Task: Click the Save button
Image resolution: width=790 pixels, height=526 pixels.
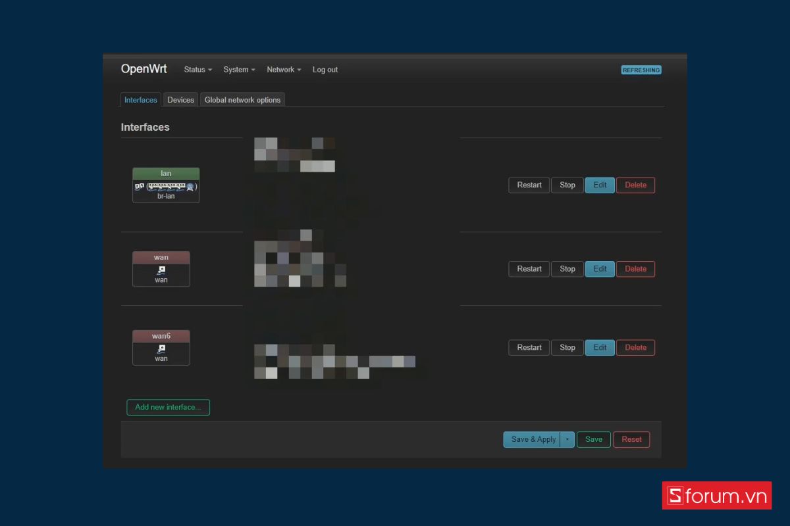Action: point(594,439)
